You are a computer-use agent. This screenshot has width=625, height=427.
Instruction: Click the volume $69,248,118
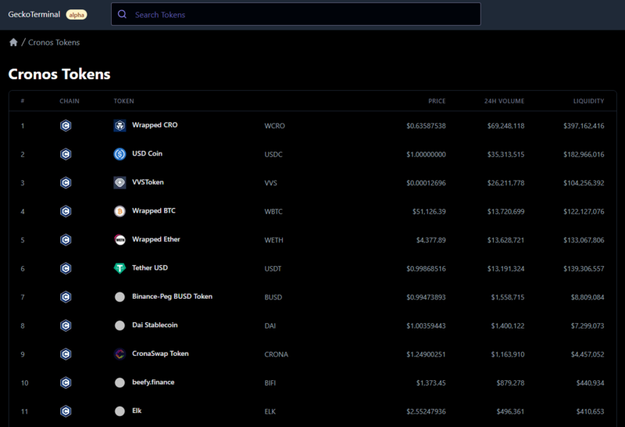(x=505, y=126)
